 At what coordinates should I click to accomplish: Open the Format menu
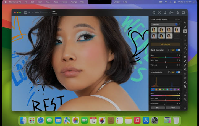64,2
